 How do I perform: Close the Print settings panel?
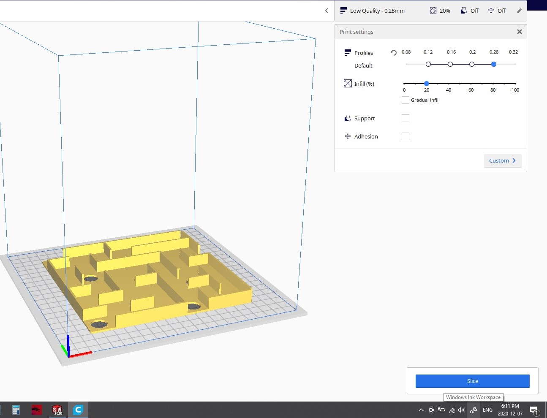(x=520, y=32)
